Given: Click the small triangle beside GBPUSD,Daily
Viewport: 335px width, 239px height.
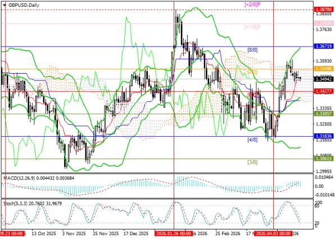Looking at the screenshot, I should [4, 5].
